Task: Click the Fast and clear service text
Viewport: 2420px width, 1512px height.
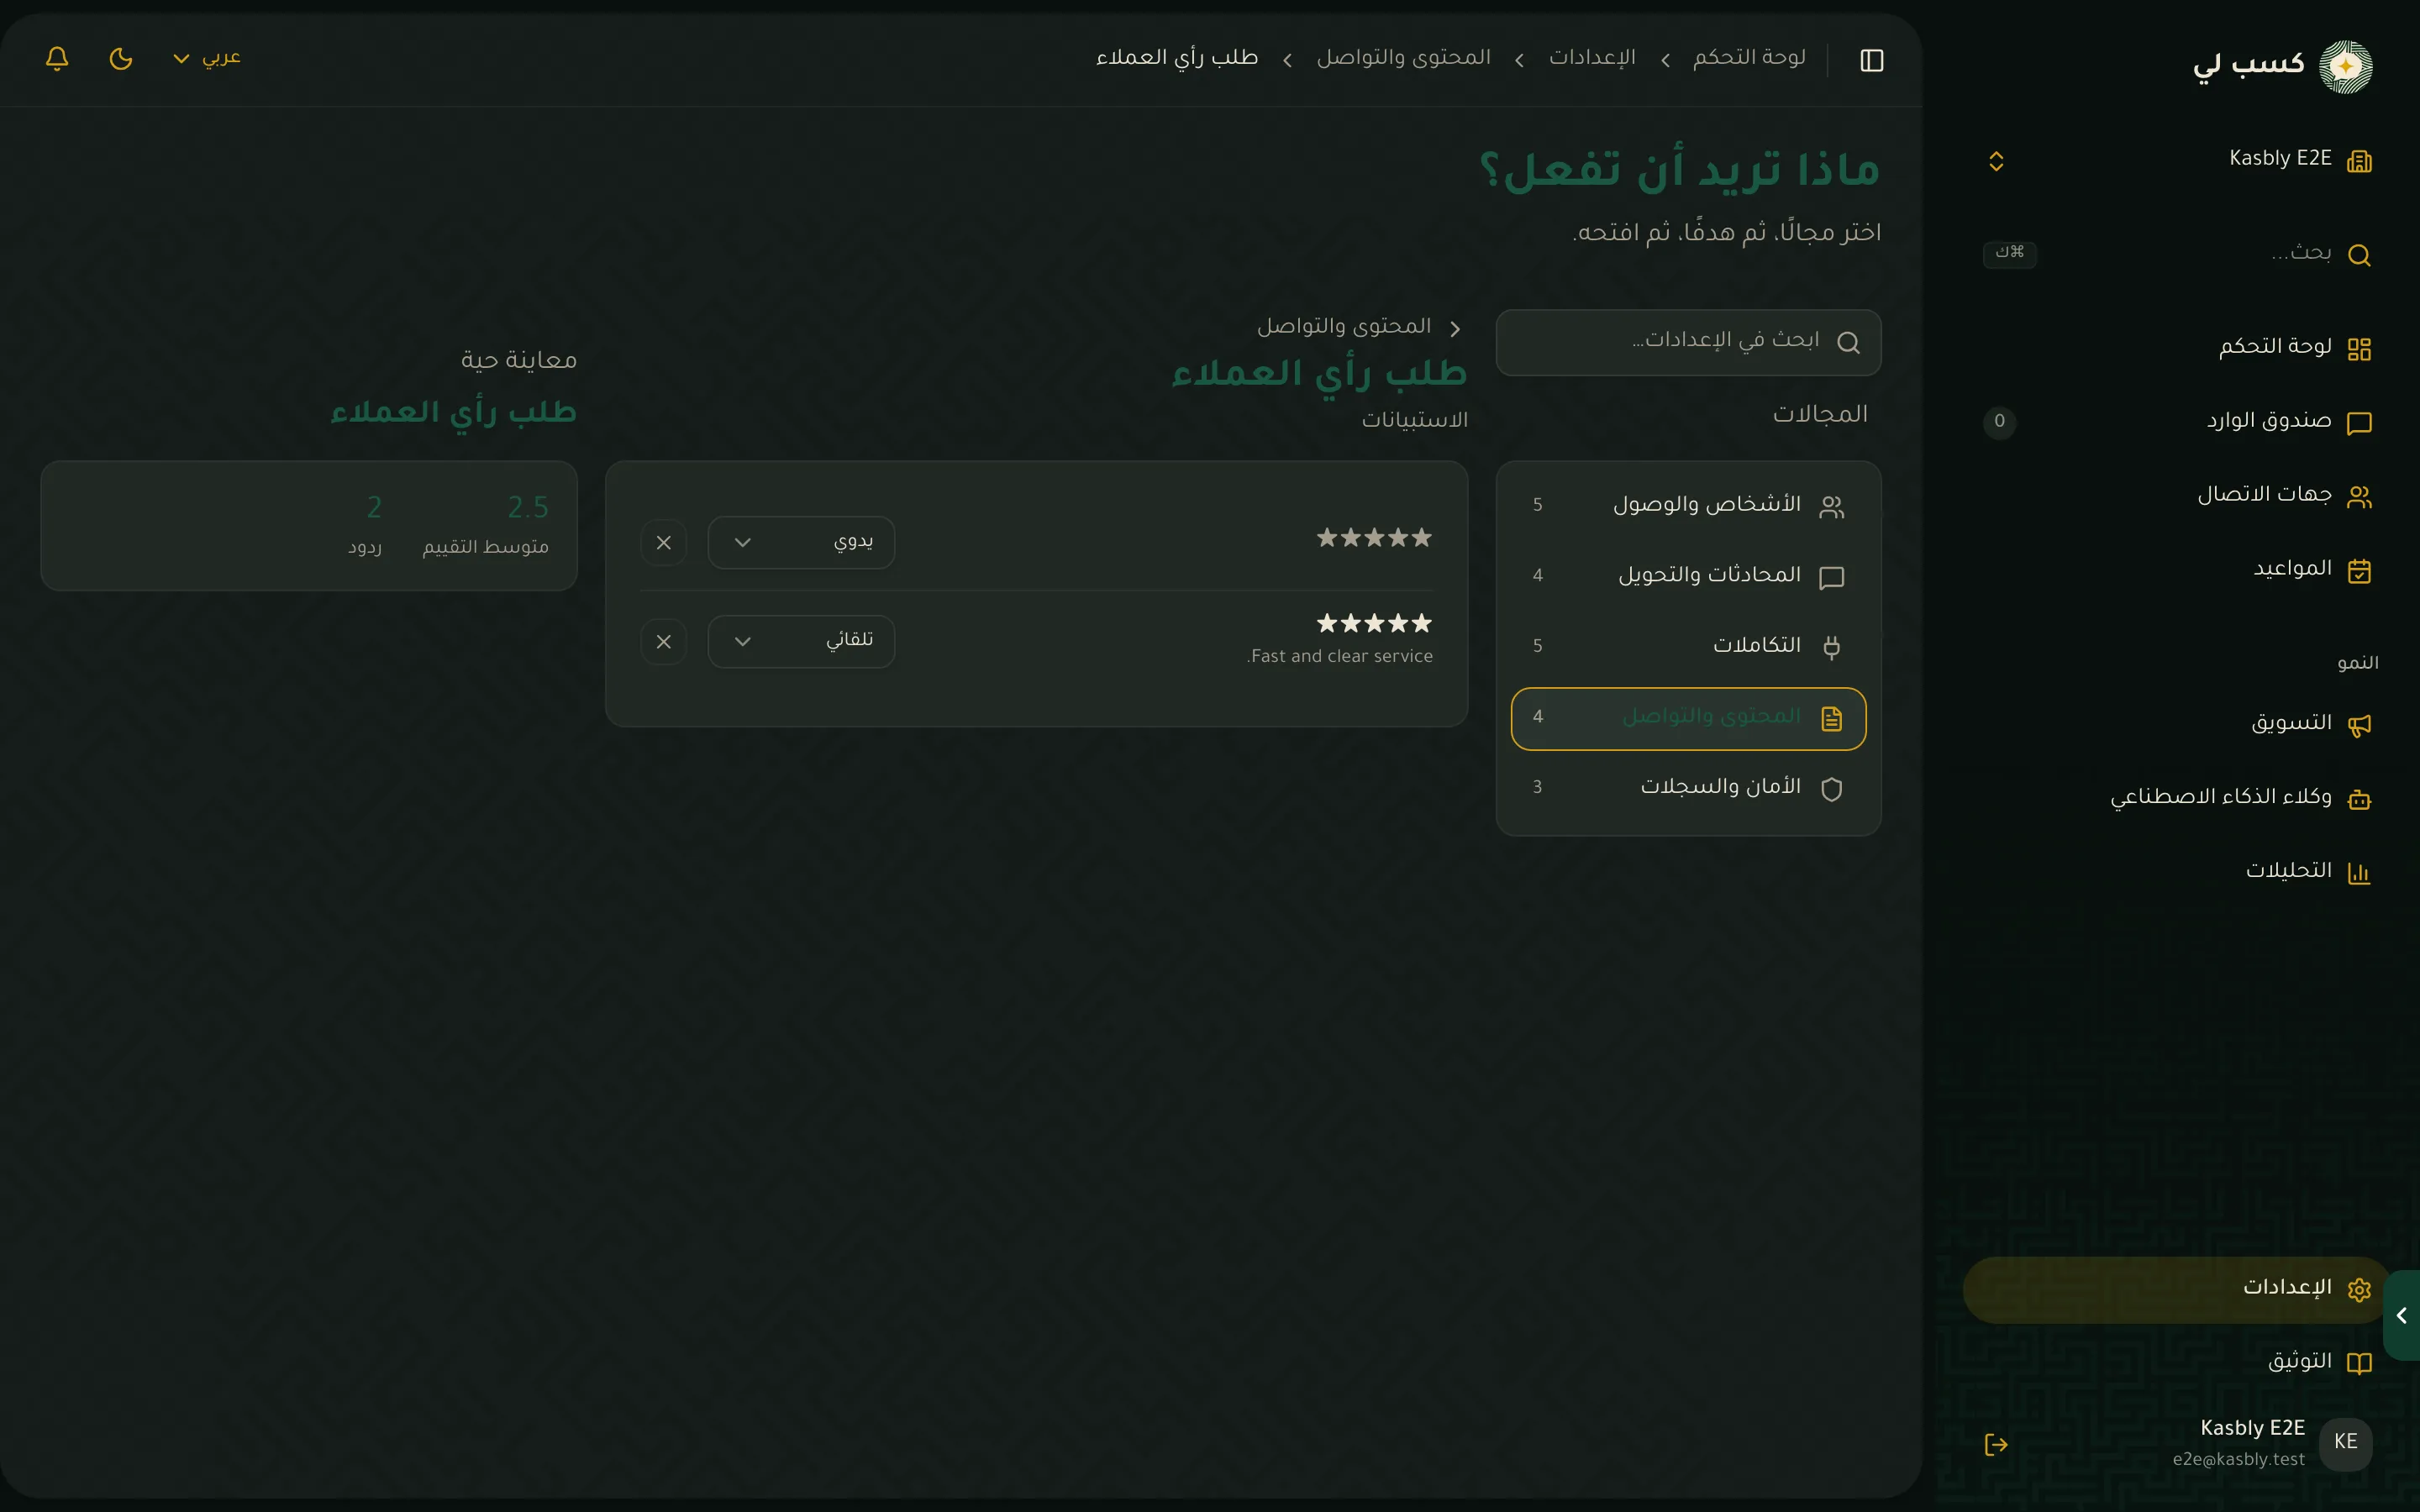Action: tap(1340, 656)
